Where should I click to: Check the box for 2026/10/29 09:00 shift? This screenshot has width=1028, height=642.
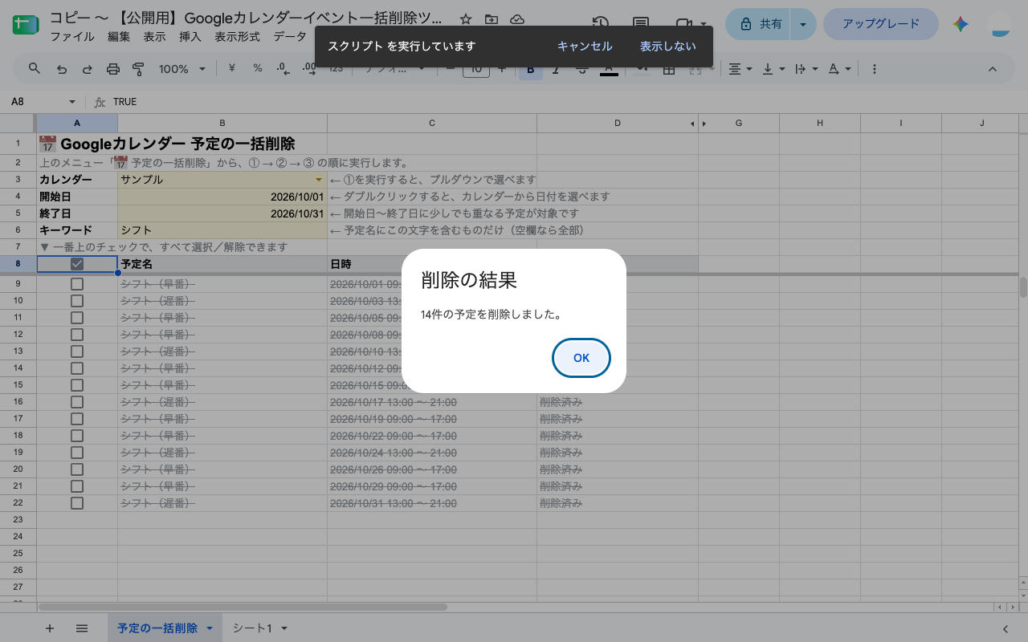[x=77, y=486]
